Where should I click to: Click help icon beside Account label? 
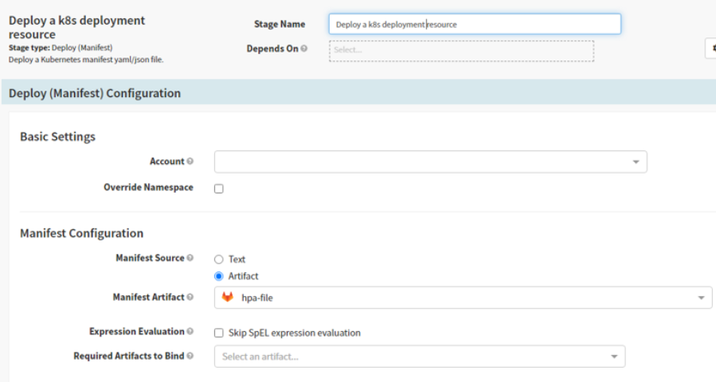(190, 162)
